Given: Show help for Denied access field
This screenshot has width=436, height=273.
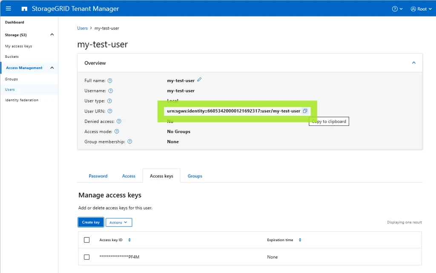Looking at the screenshot, I should tap(119, 121).
